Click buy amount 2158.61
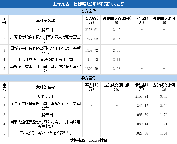This screenshot has height=144, width=177. pos(91,30)
